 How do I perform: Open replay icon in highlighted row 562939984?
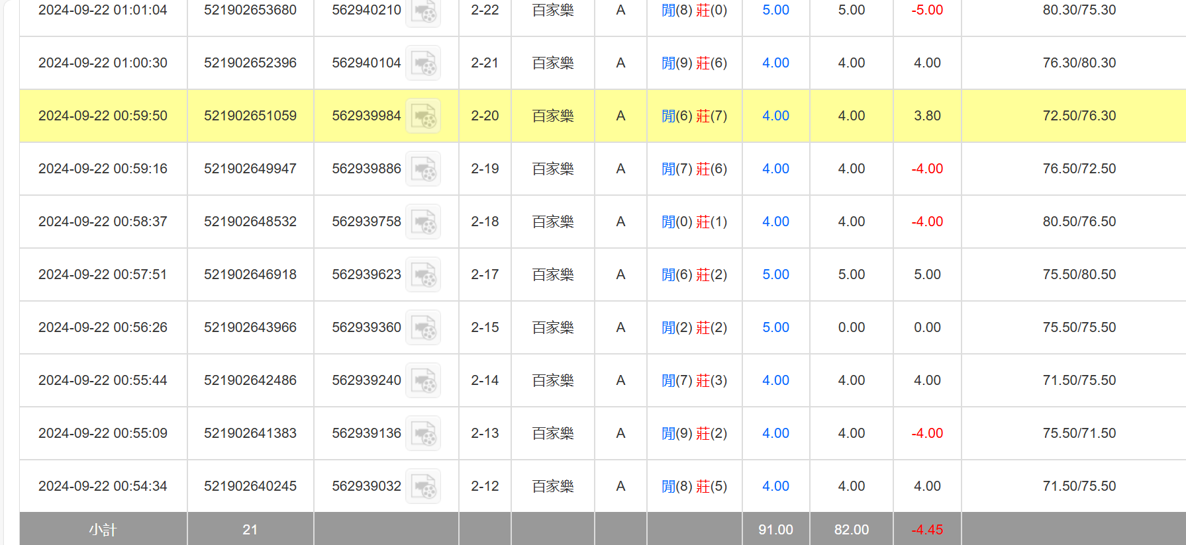point(423,116)
